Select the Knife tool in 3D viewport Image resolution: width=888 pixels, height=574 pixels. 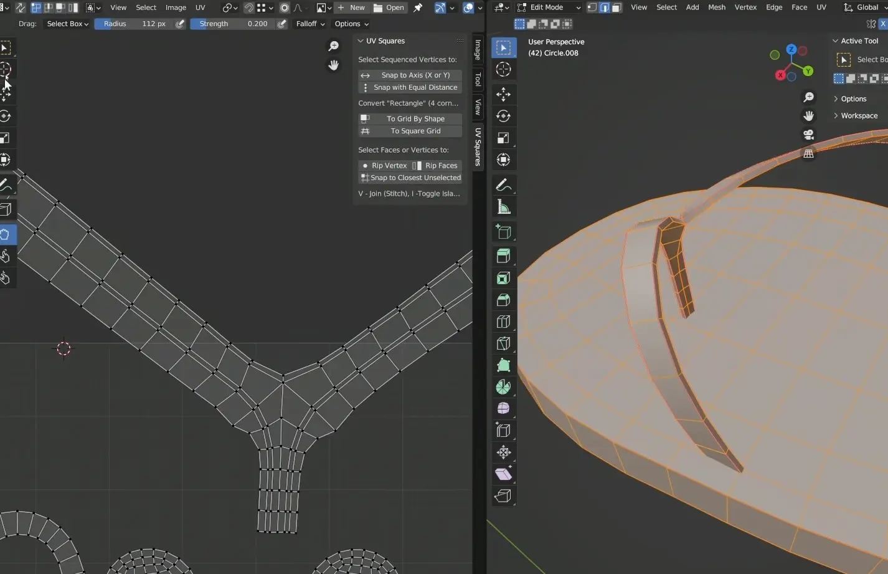[503, 343]
